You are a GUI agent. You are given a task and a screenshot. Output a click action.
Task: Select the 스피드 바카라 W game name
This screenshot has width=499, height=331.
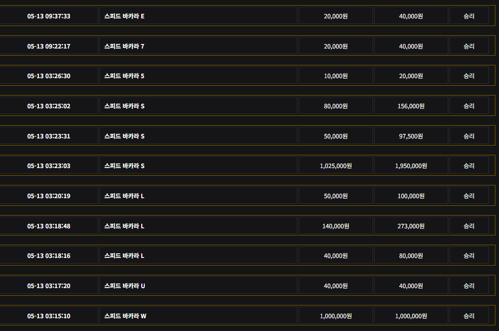[125, 316]
